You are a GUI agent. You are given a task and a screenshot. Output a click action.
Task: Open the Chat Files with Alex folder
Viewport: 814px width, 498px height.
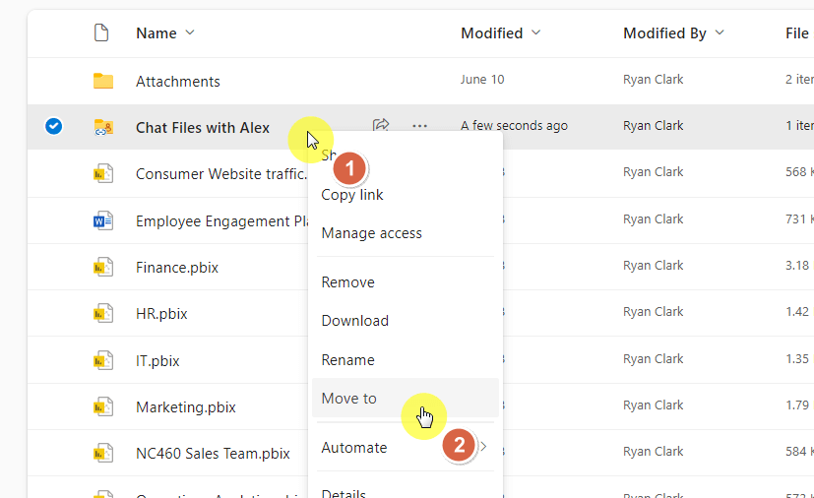coord(203,128)
